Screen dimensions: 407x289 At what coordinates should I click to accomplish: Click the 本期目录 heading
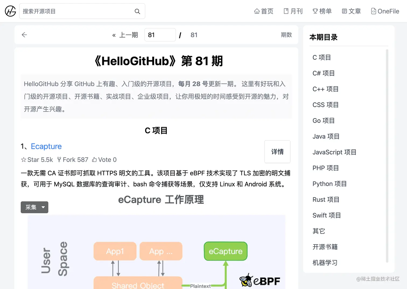click(x=323, y=37)
